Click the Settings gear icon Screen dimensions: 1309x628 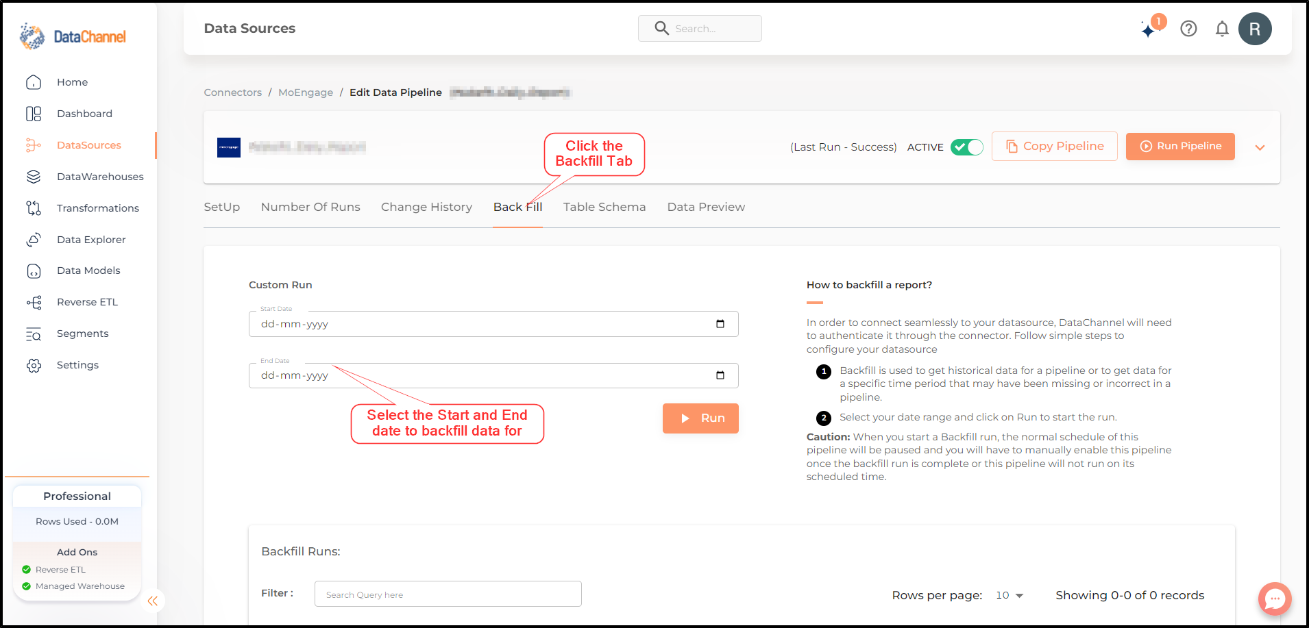pyautogui.click(x=34, y=365)
